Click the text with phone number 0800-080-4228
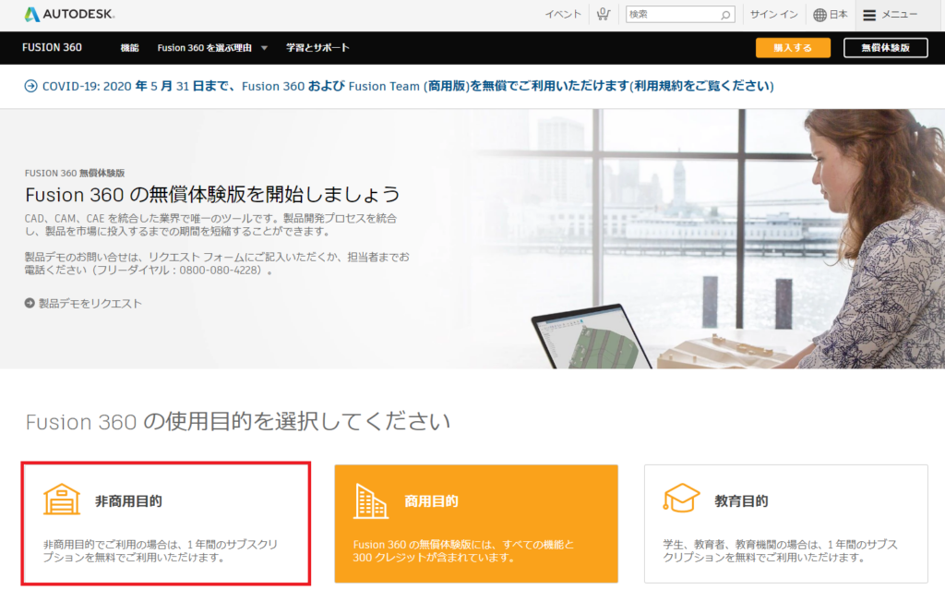The width and height of the screenshot is (945, 602). click(x=217, y=263)
